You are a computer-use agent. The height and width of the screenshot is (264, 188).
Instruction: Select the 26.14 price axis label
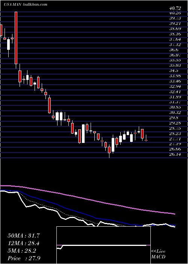tap(175, 154)
